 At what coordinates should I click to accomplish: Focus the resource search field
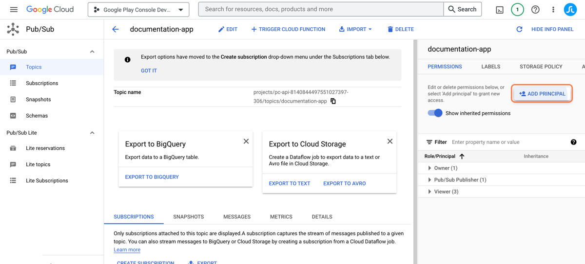tap(321, 9)
